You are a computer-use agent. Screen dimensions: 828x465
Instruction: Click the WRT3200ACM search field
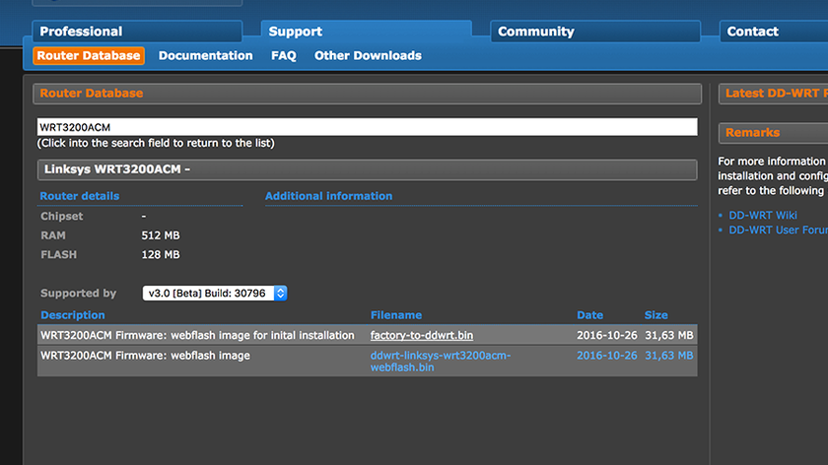[x=367, y=127]
